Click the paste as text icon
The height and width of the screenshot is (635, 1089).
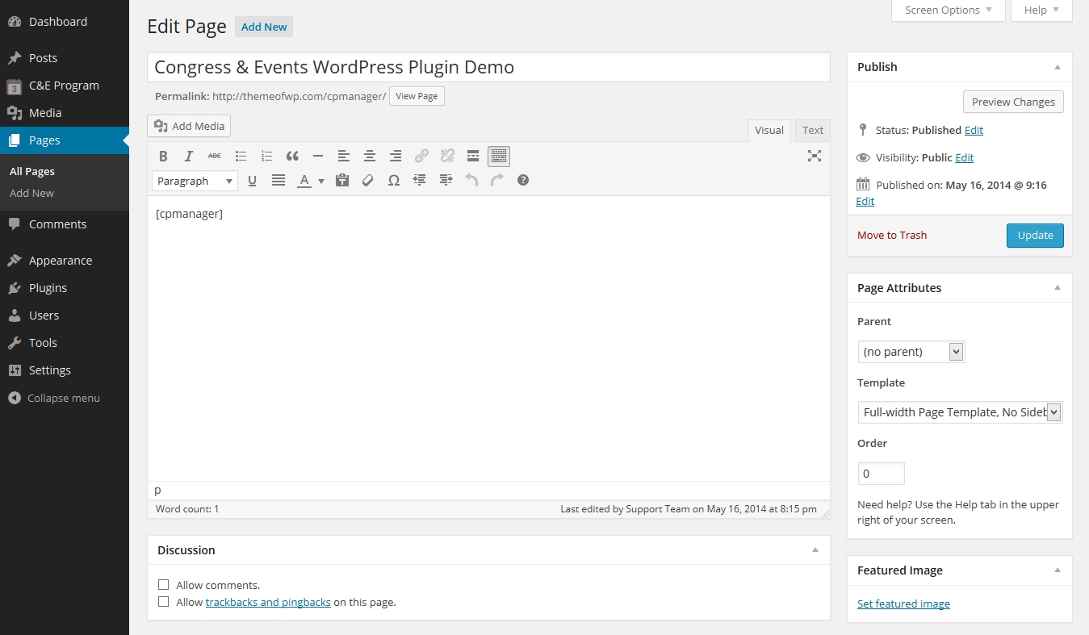342,180
